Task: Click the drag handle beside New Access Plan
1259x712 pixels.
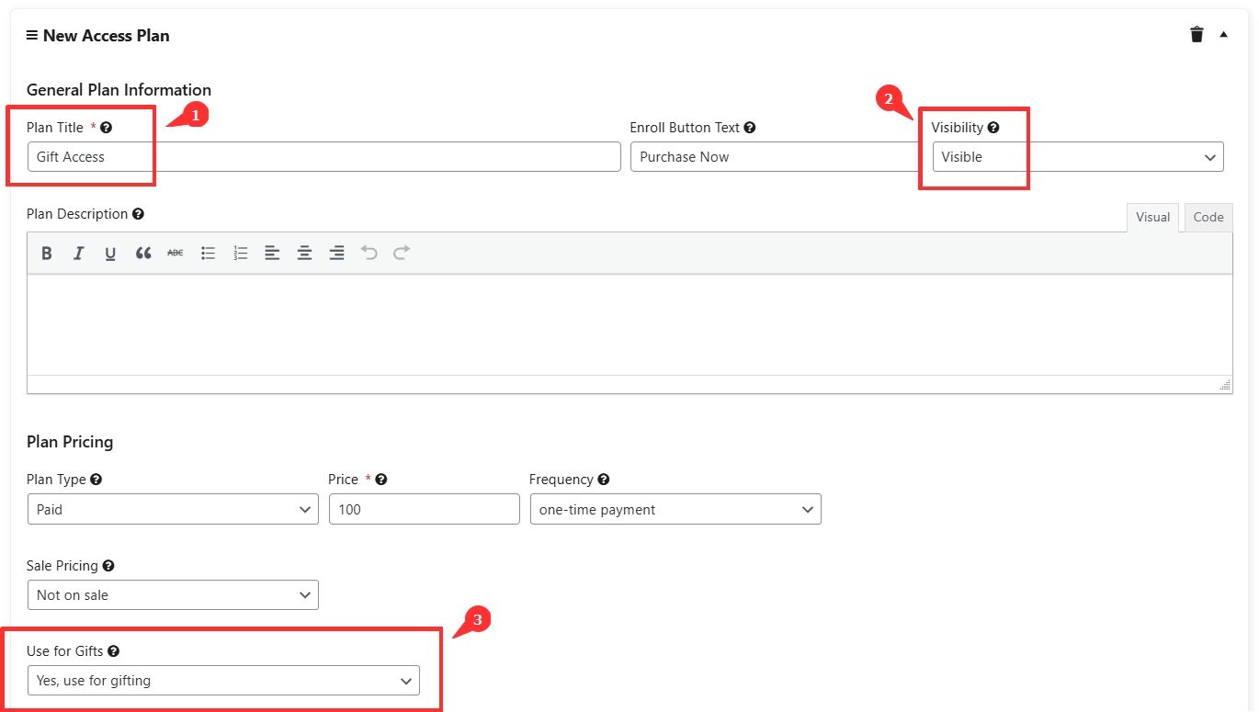Action: click(x=32, y=35)
